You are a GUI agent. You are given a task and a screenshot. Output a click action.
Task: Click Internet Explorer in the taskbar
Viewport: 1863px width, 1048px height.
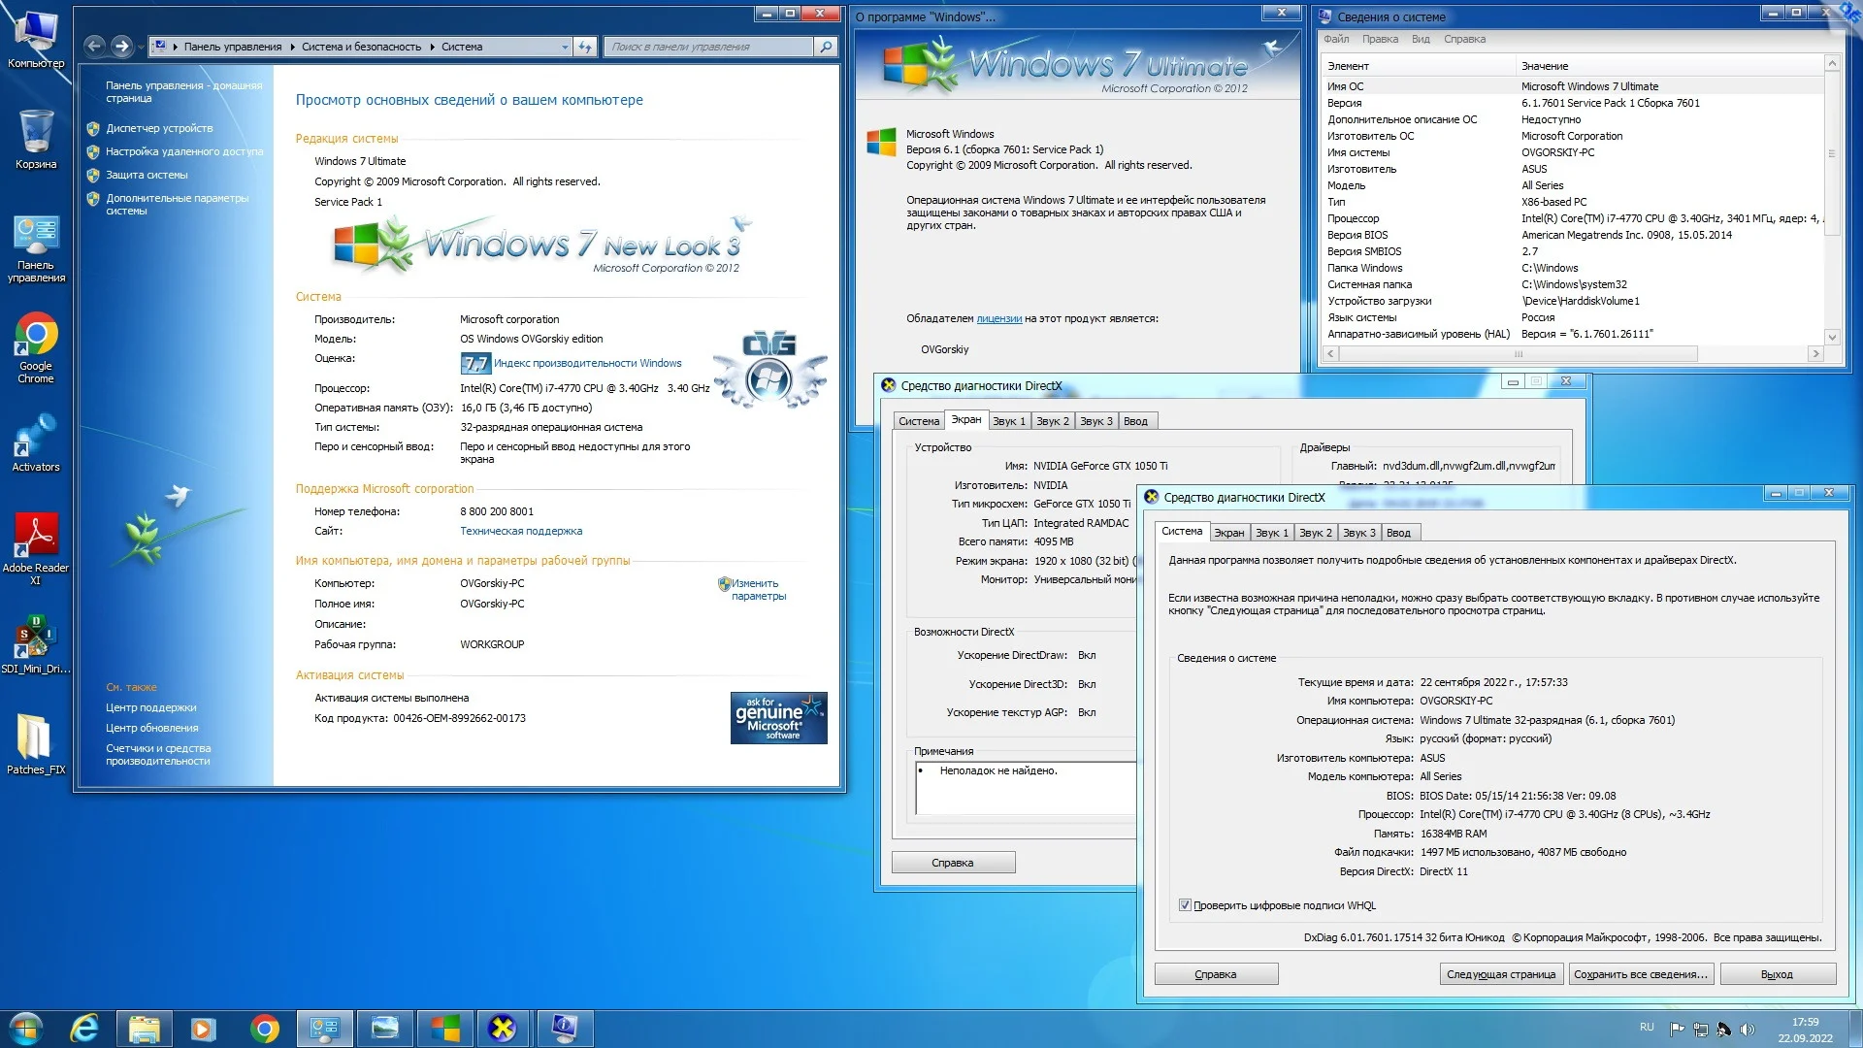85,1028
